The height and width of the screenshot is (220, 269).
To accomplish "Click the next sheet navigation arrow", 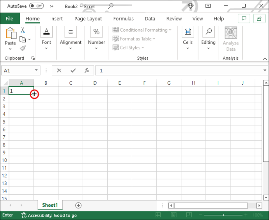I will (x=21, y=205).
